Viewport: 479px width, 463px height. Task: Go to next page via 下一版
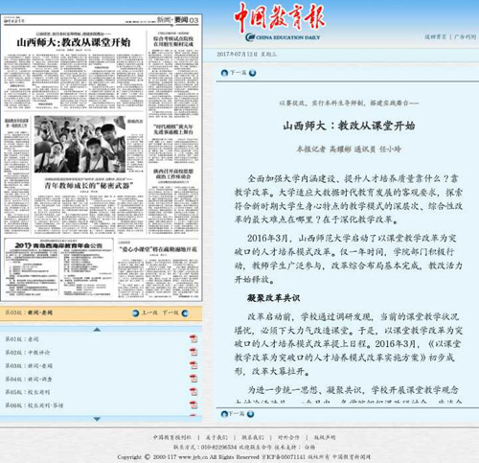click(171, 313)
